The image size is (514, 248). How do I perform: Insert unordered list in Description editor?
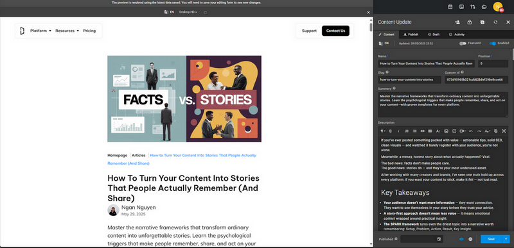click(x=414, y=131)
